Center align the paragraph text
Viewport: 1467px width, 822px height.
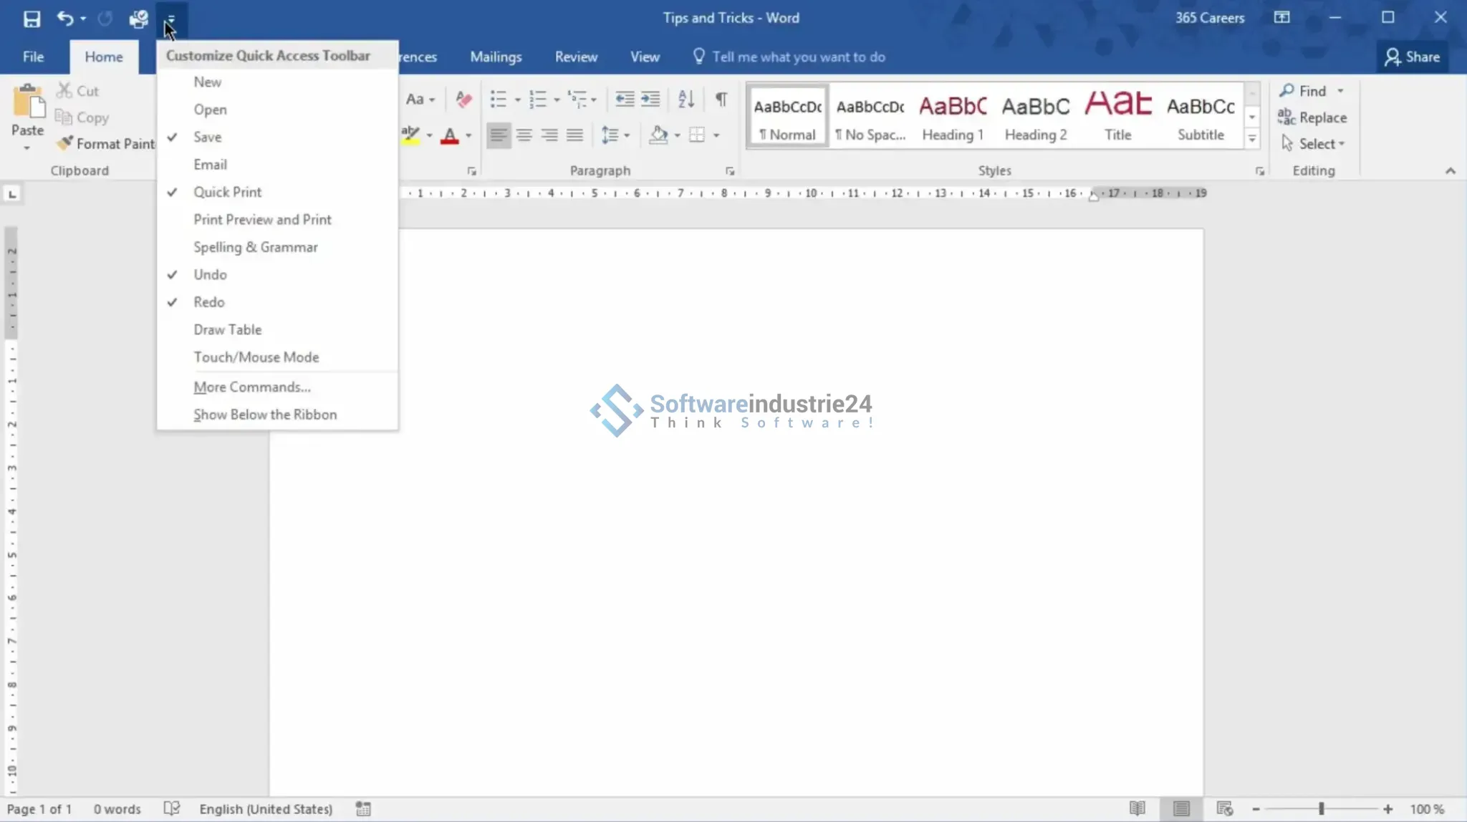pyautogui.click(x=524, y=135)
